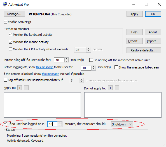
Task: Click the ActiveExit Pro title bar icon
Action: 5,4
